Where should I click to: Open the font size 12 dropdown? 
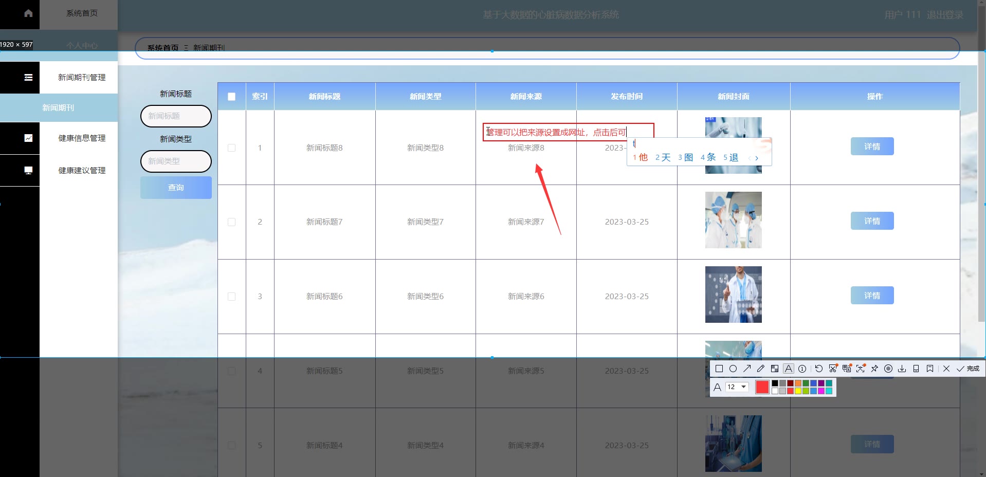pos(737,387)
